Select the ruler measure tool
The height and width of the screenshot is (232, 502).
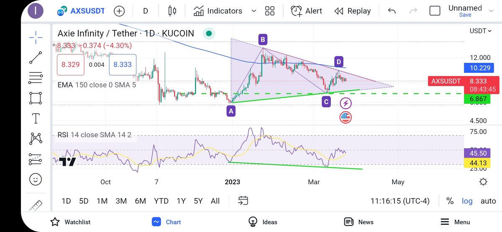(36, 205)
